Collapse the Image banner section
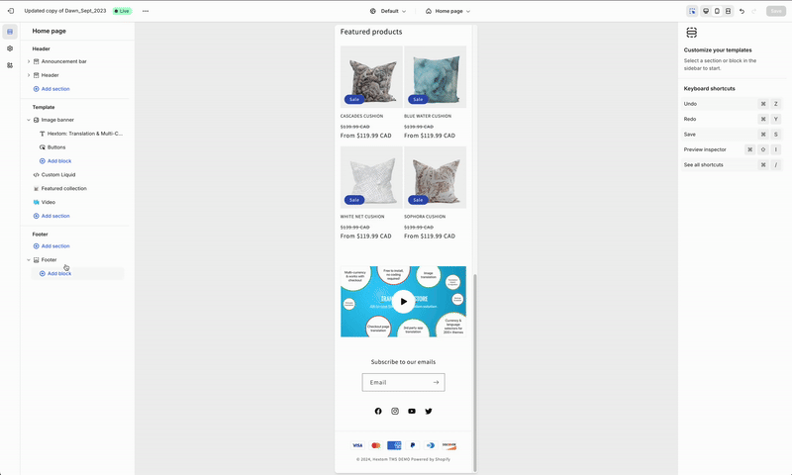 (29, 120)
